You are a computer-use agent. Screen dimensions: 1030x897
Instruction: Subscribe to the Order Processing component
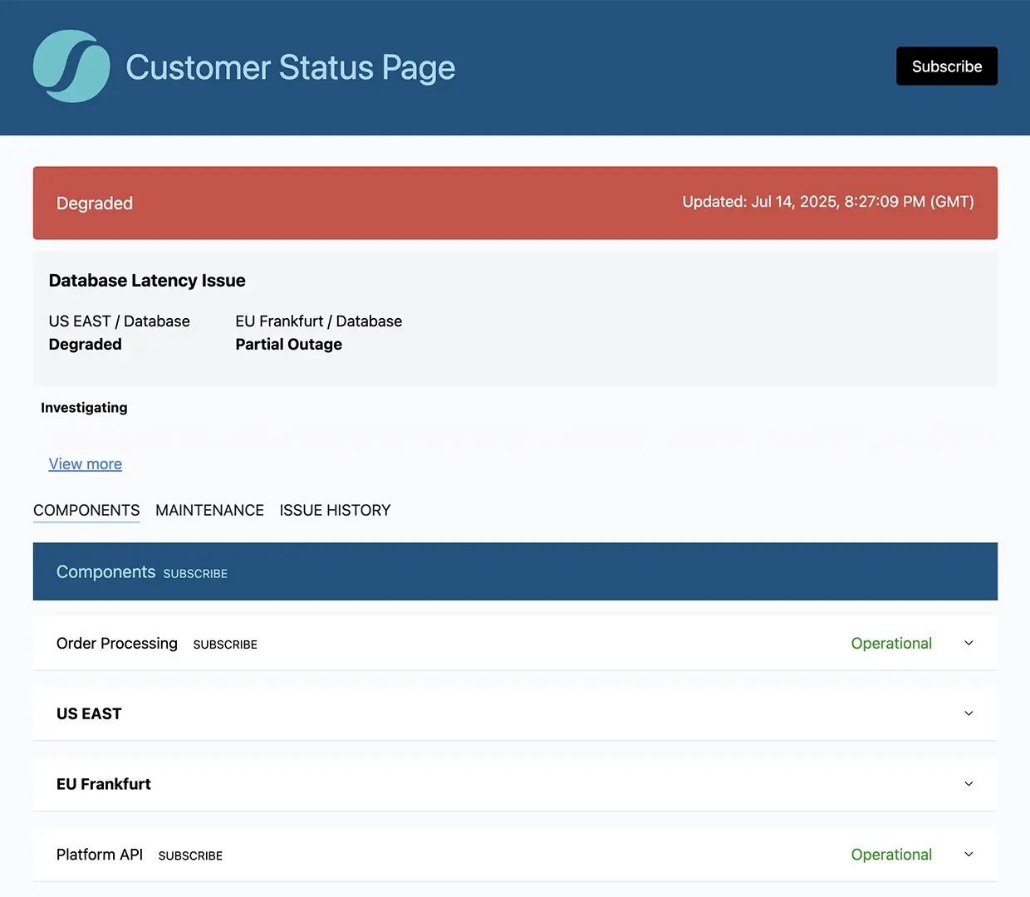pos(225,645)
